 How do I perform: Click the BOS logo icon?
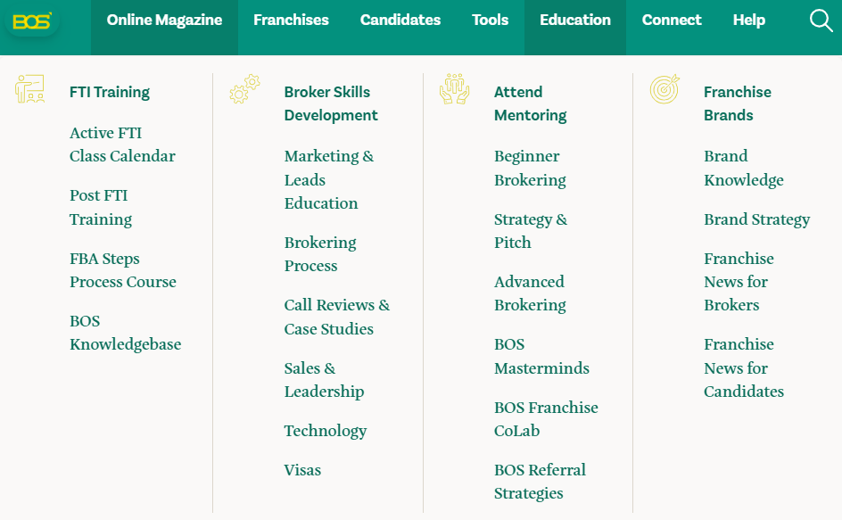32,21
